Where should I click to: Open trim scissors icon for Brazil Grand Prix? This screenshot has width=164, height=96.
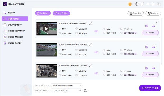point(153,26)
